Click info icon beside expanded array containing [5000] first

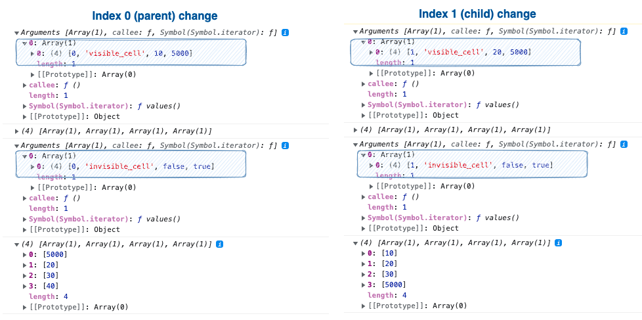(219, 244)
